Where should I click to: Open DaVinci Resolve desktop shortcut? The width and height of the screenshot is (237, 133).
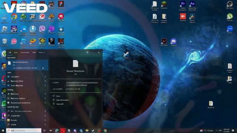pos(192,18)
